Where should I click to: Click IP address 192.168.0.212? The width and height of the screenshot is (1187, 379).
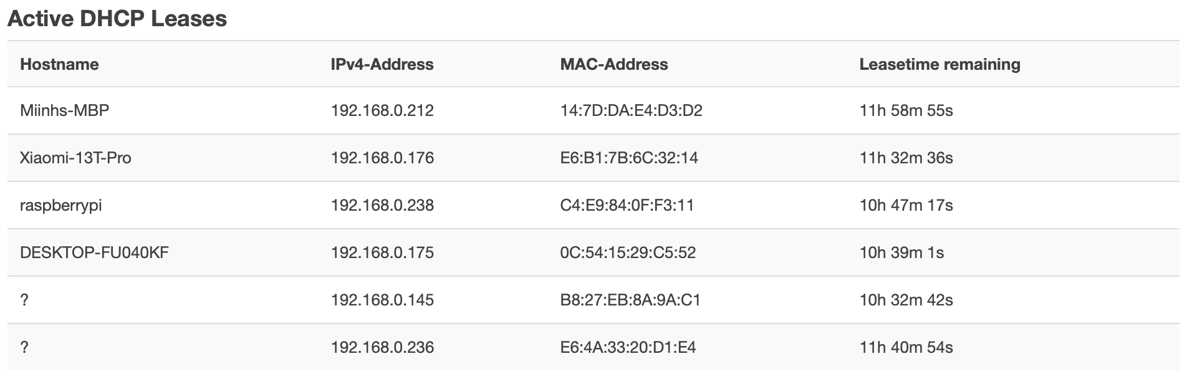pos(382,110)
